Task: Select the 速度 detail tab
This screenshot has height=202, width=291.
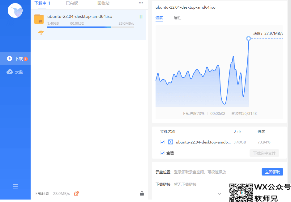Action: coord(159,18)
